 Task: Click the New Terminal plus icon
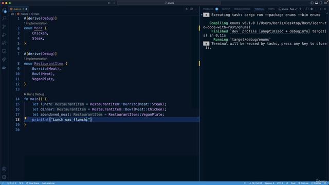(300, 9)
